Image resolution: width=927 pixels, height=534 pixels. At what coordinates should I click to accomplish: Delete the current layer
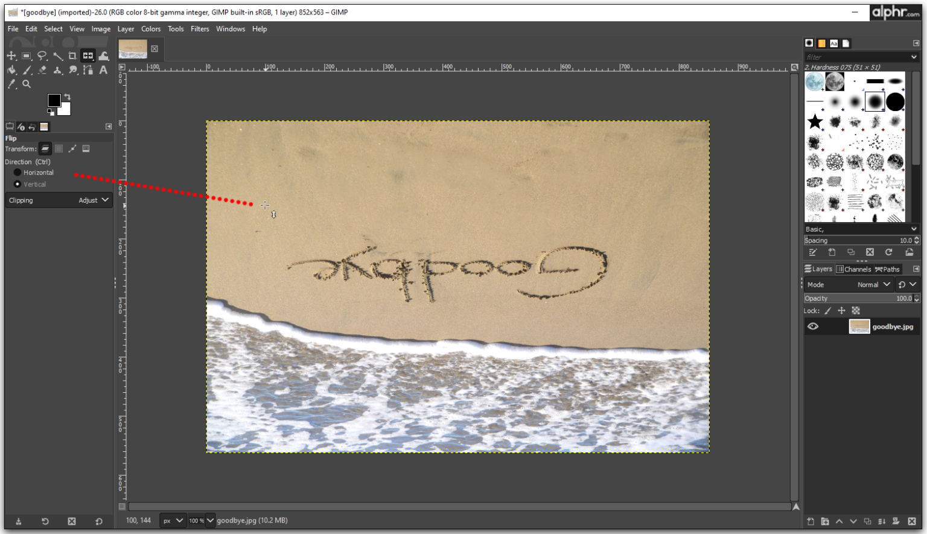pyautogui.click(x=911, y=521)
